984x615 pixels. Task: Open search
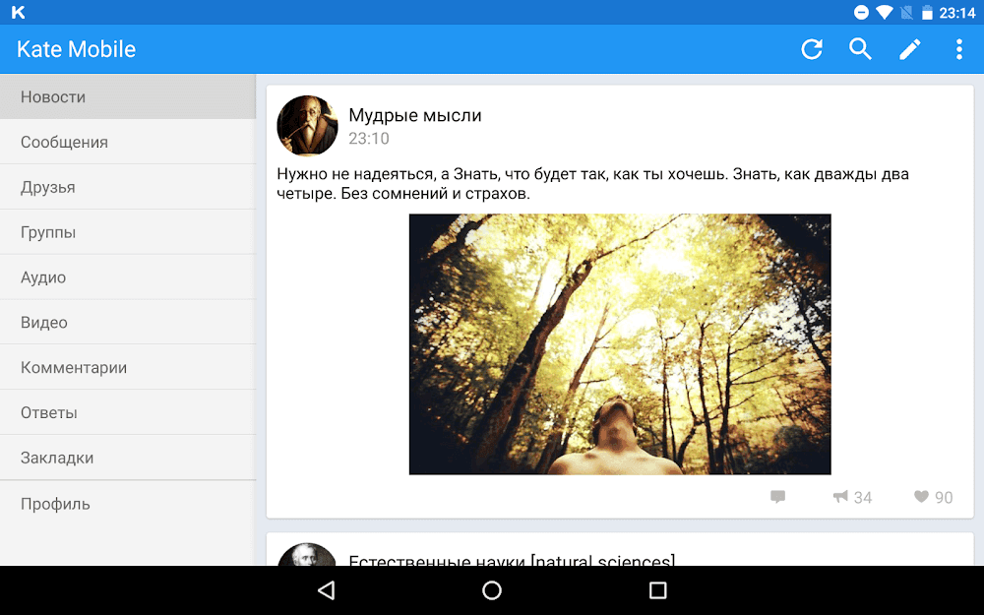(860, 48)
